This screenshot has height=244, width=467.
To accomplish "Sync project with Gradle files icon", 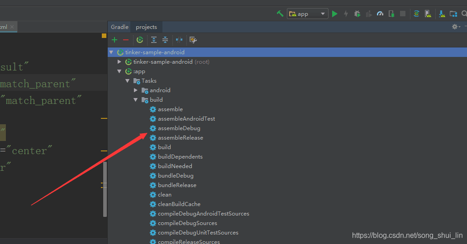I will click(x=417, y=14).
